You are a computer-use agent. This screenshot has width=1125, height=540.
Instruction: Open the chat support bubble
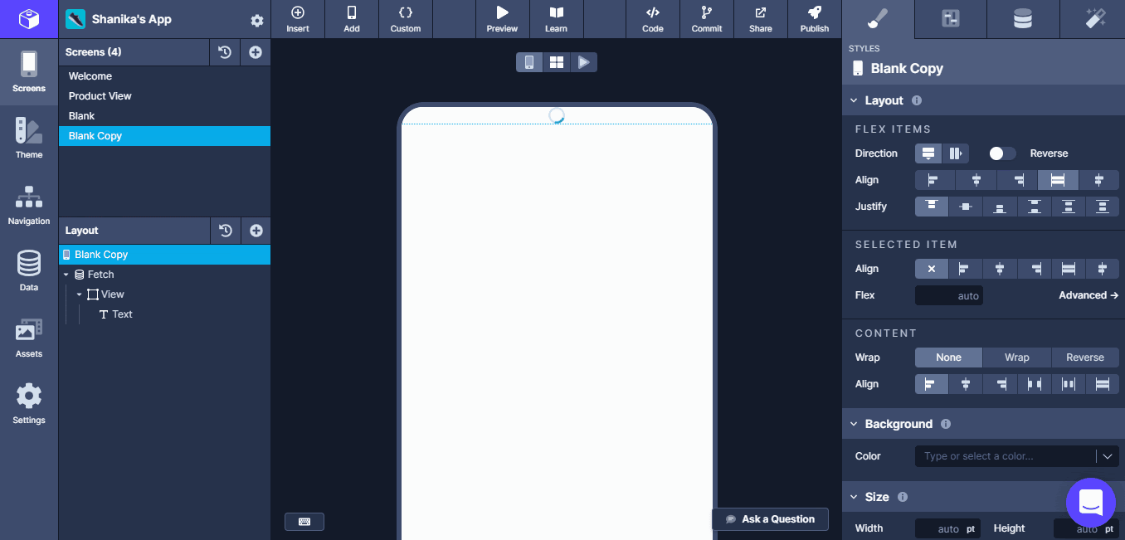[1090, 502]
